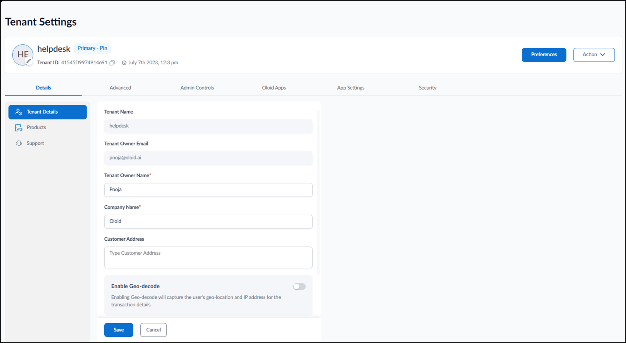The image size is (626, 343).
Task: Click the pencil edit icon on avatar
Action: (x=29, y=61)
